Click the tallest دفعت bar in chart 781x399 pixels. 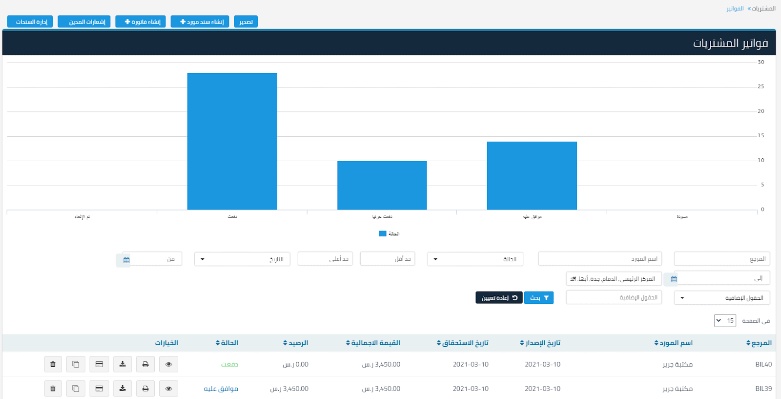[x=232, y=142]
